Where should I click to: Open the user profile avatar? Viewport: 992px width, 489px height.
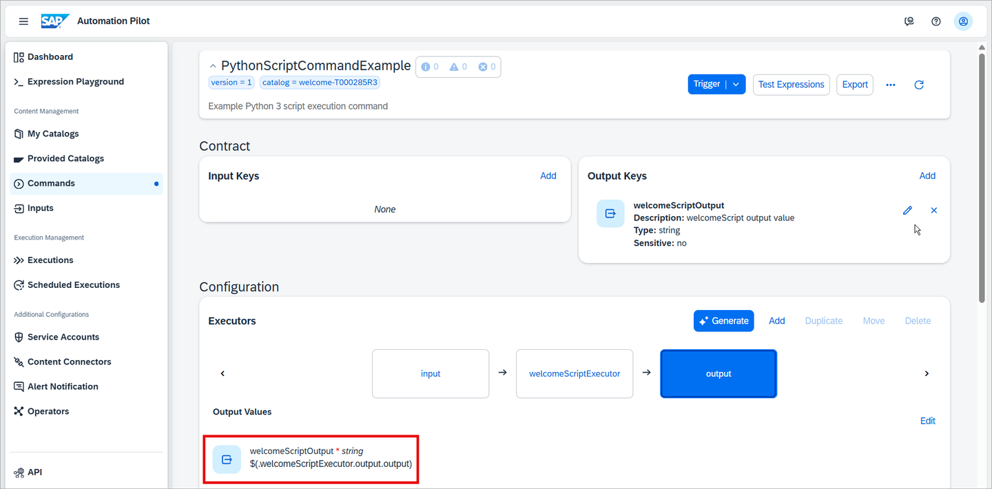point(963,21)
